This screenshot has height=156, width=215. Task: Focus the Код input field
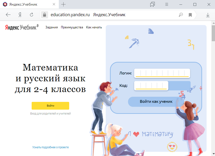tap(151, 86)
